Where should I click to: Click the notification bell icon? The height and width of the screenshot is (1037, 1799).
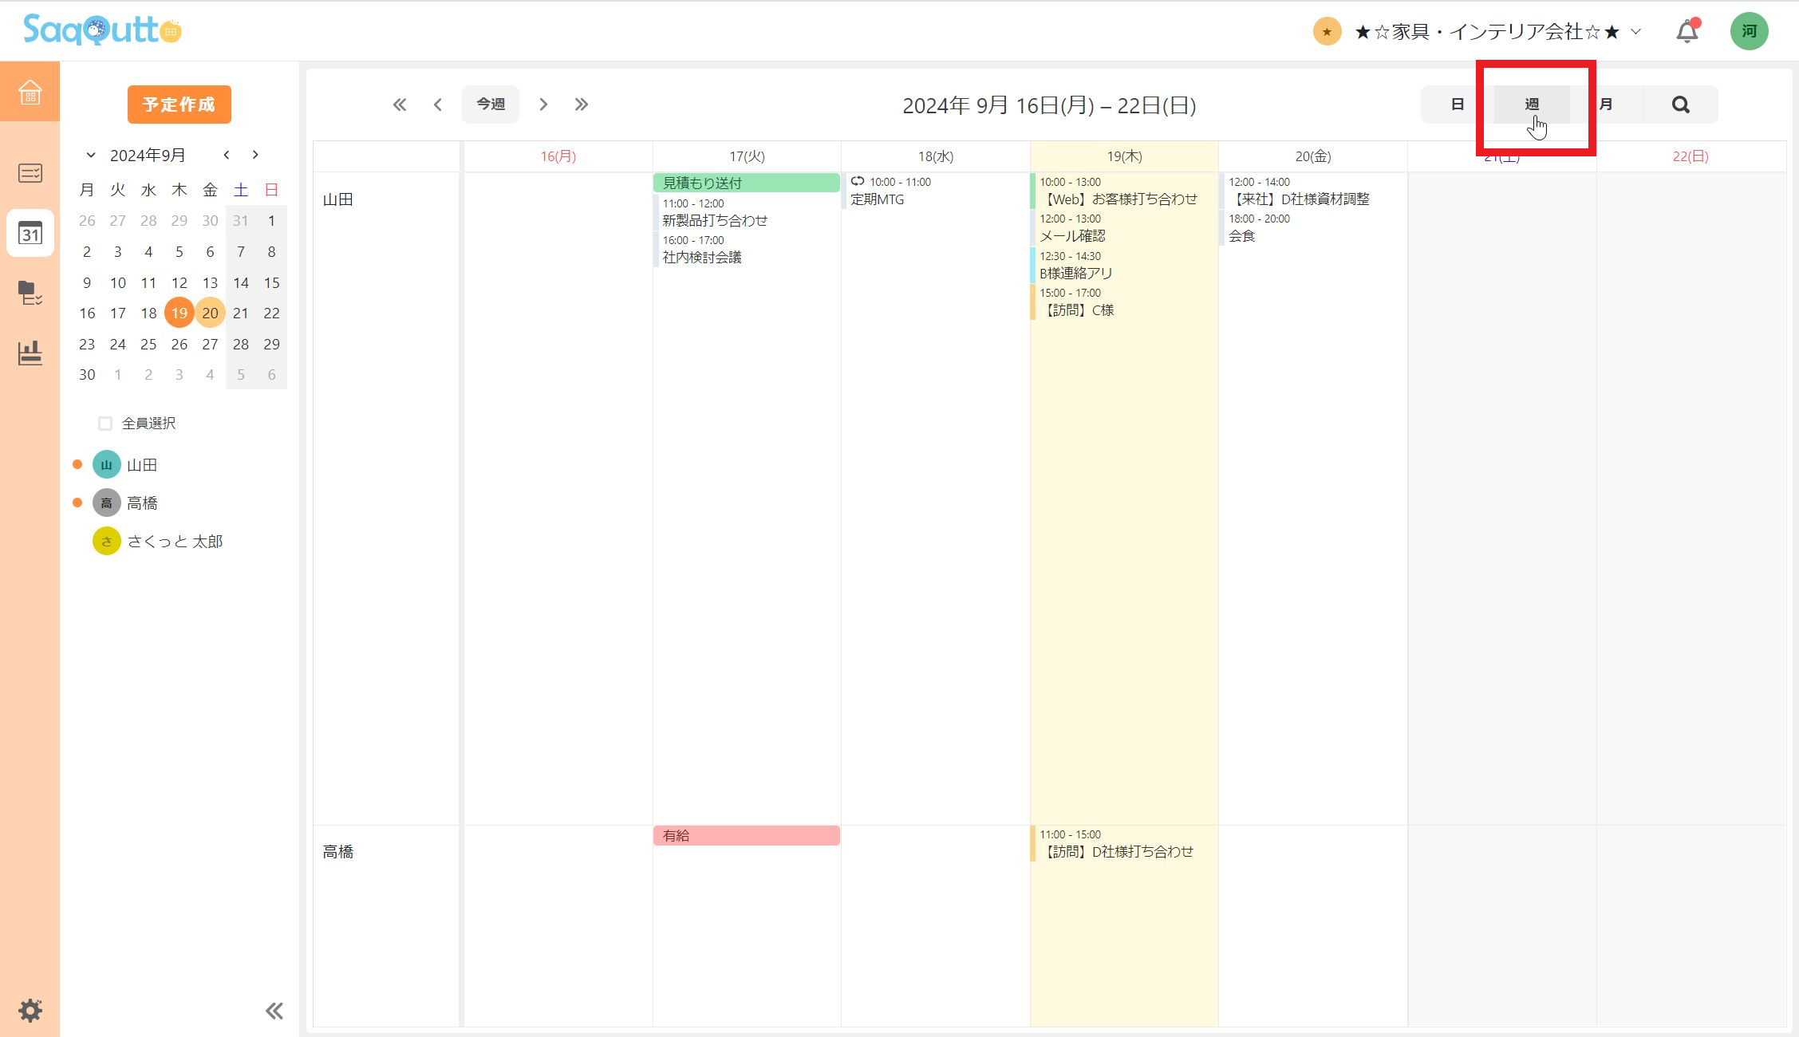coord(1687,32)
